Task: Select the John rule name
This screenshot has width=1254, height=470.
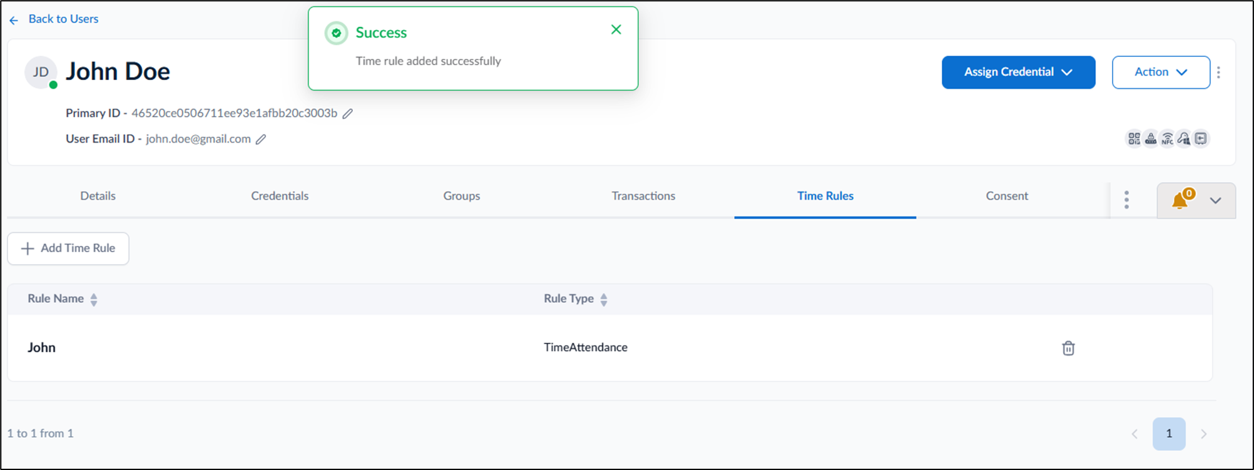Action: (41, 347)
